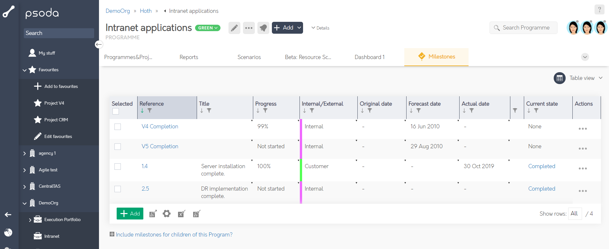Tick the checkbox for V5 Completion row

pos(118,147)
